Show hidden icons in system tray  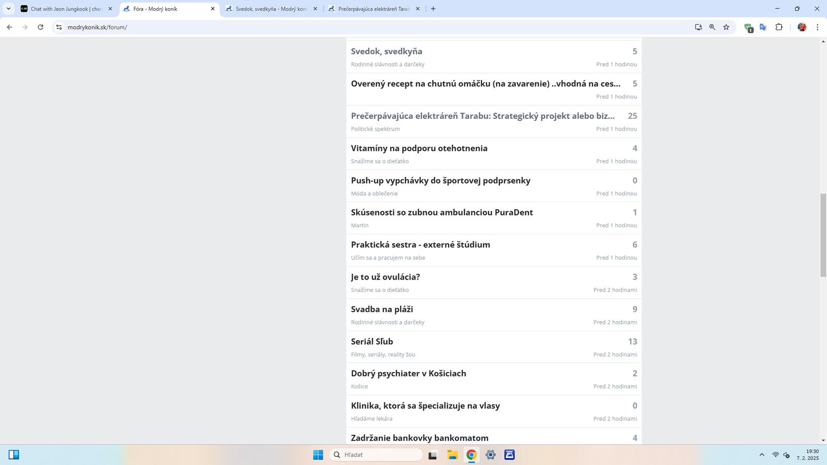coord(761,455)
